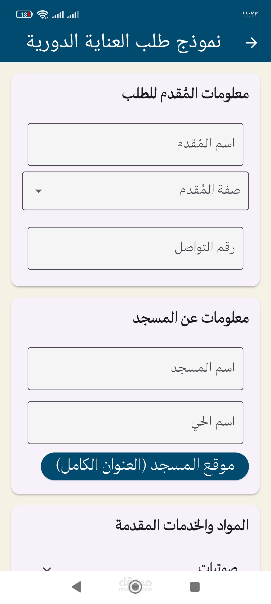The height and width of the screenshot is (604, 271).
Task: Tap the battery indicator in status bar
Action: point(24,15)
